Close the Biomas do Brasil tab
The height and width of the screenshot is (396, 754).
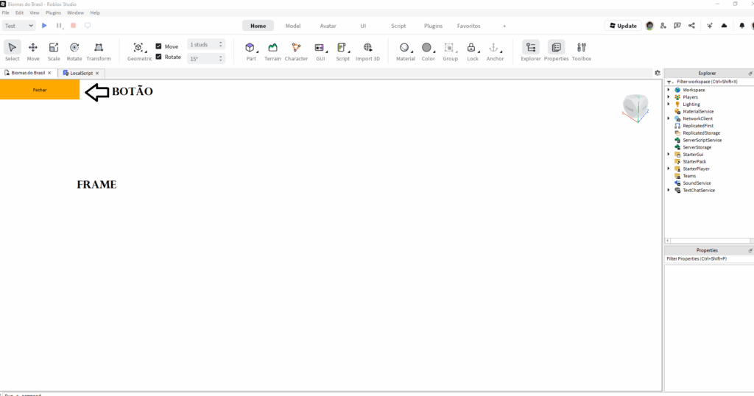coord(49,73)
